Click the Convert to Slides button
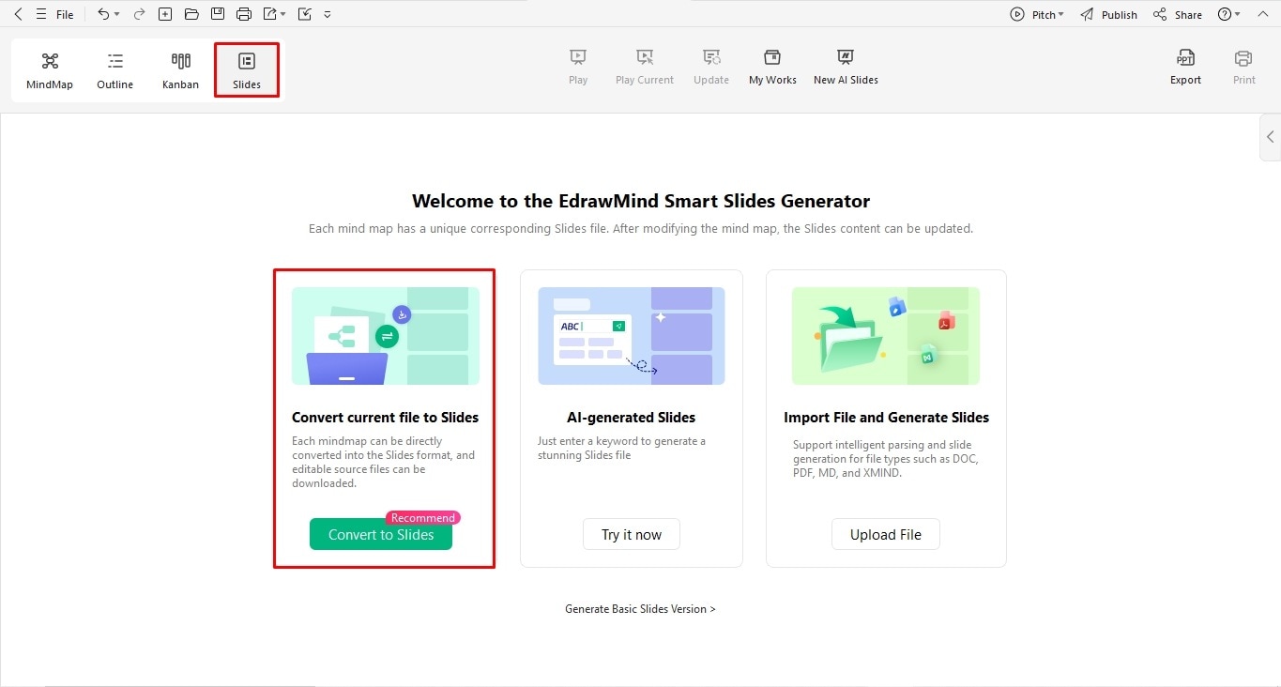 381,535
